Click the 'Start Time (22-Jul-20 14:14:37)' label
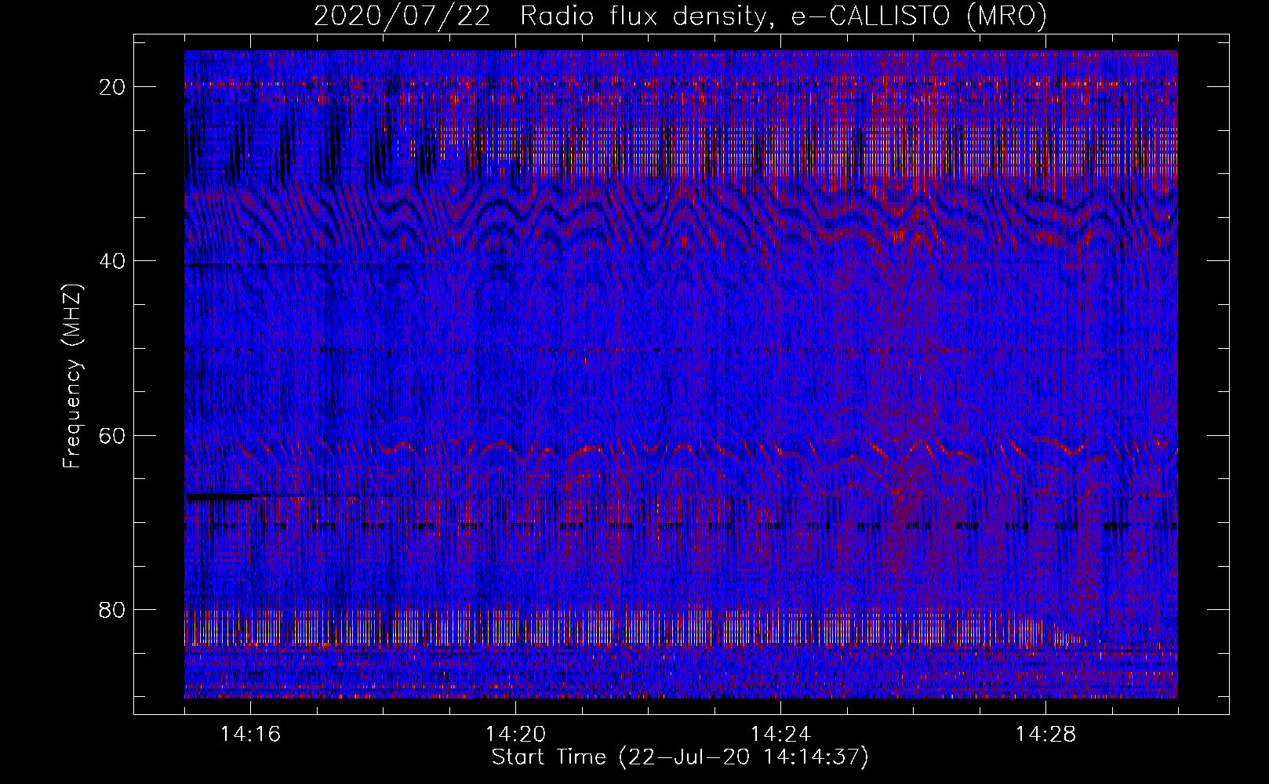This screenshot has width=1269, height=784. tap(680, 757)
